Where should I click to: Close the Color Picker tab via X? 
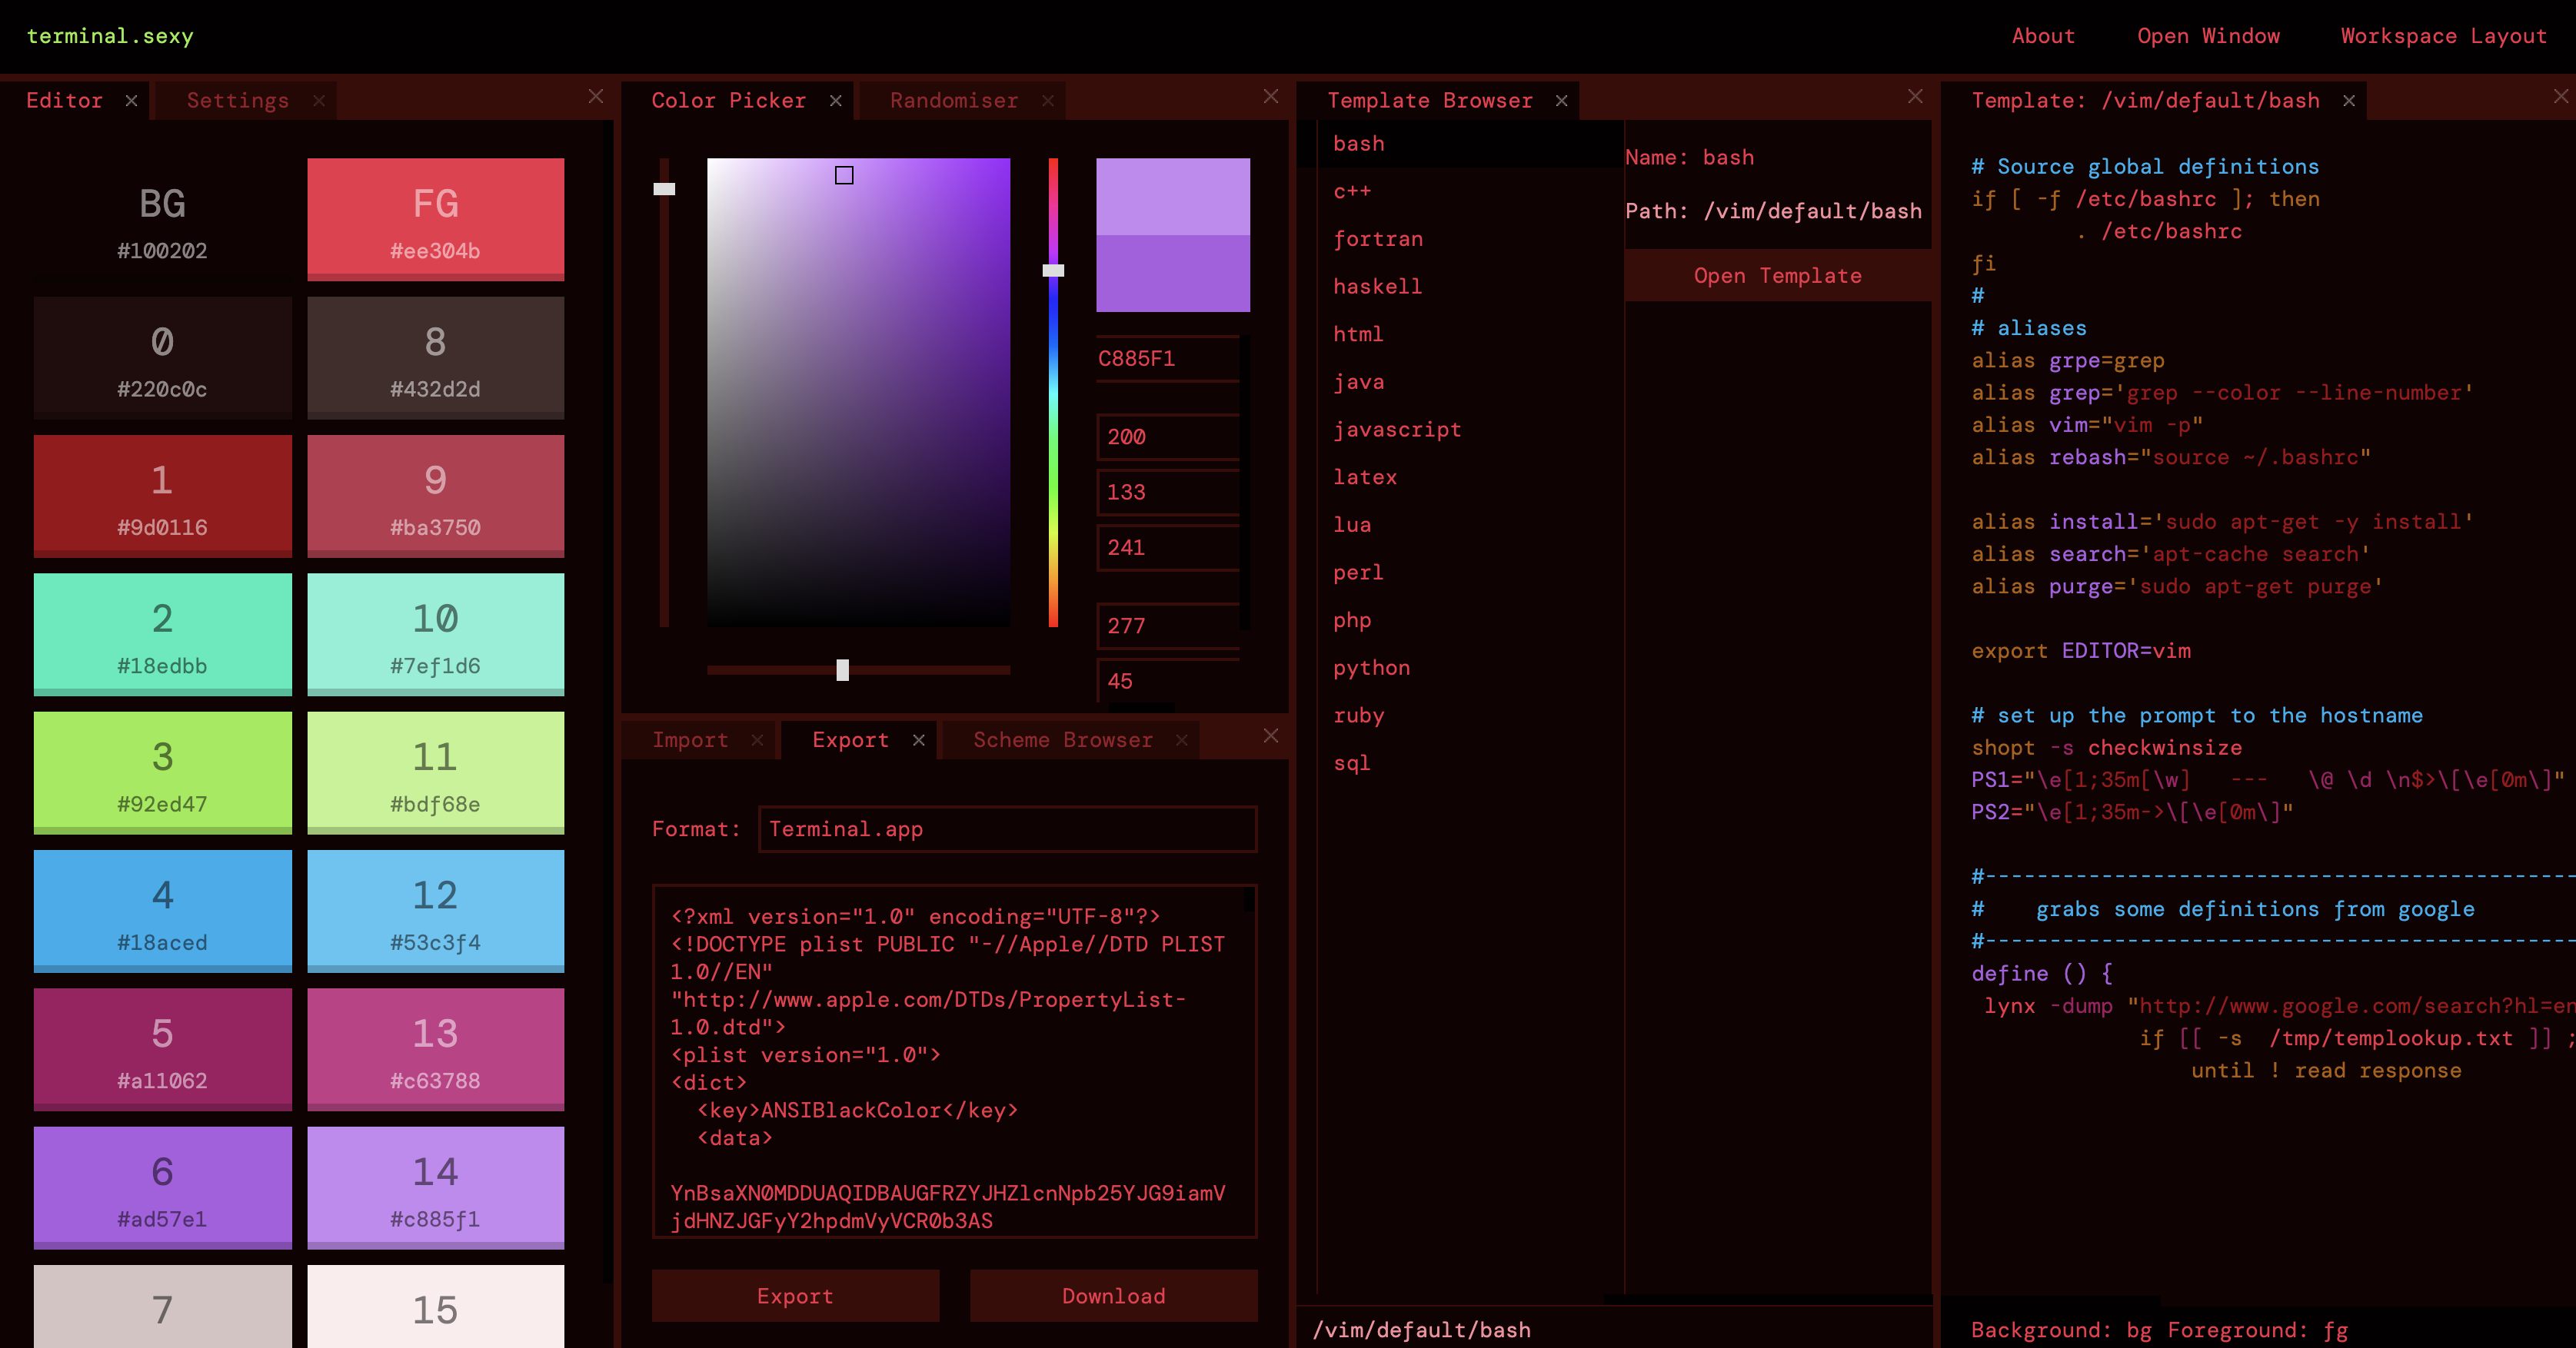click(836, 101)
